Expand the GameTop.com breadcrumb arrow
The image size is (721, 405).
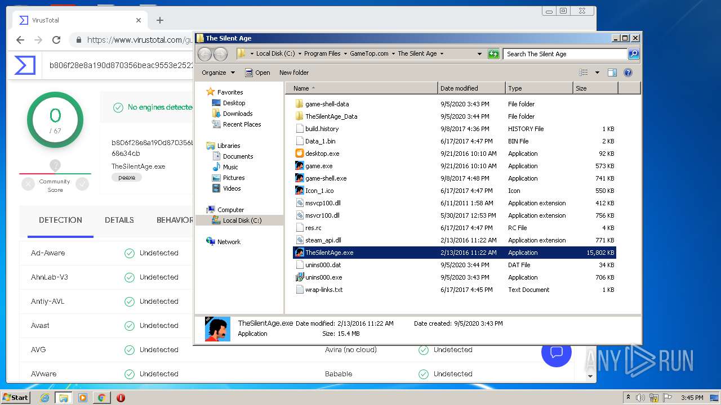393,54
